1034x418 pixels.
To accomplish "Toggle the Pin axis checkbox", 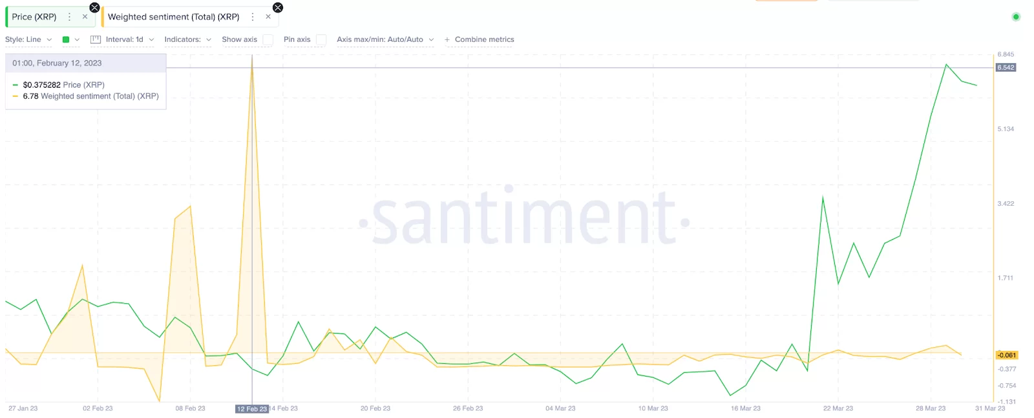I will 321,39.
